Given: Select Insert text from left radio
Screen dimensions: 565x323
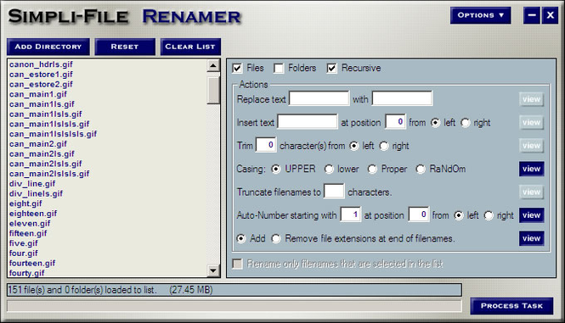Looking at the screenshot, I should (x=435, y=123).
